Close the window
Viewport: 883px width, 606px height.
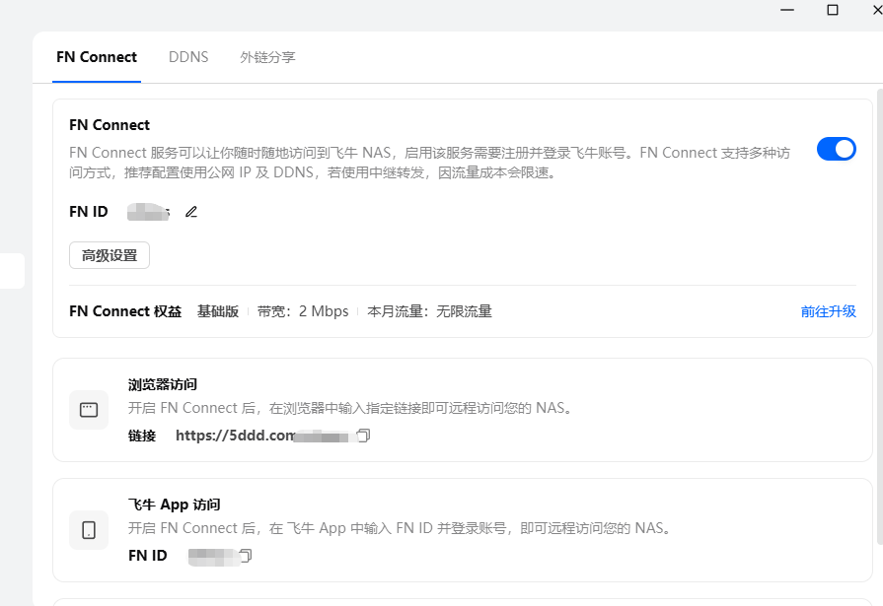click(877, 10)
